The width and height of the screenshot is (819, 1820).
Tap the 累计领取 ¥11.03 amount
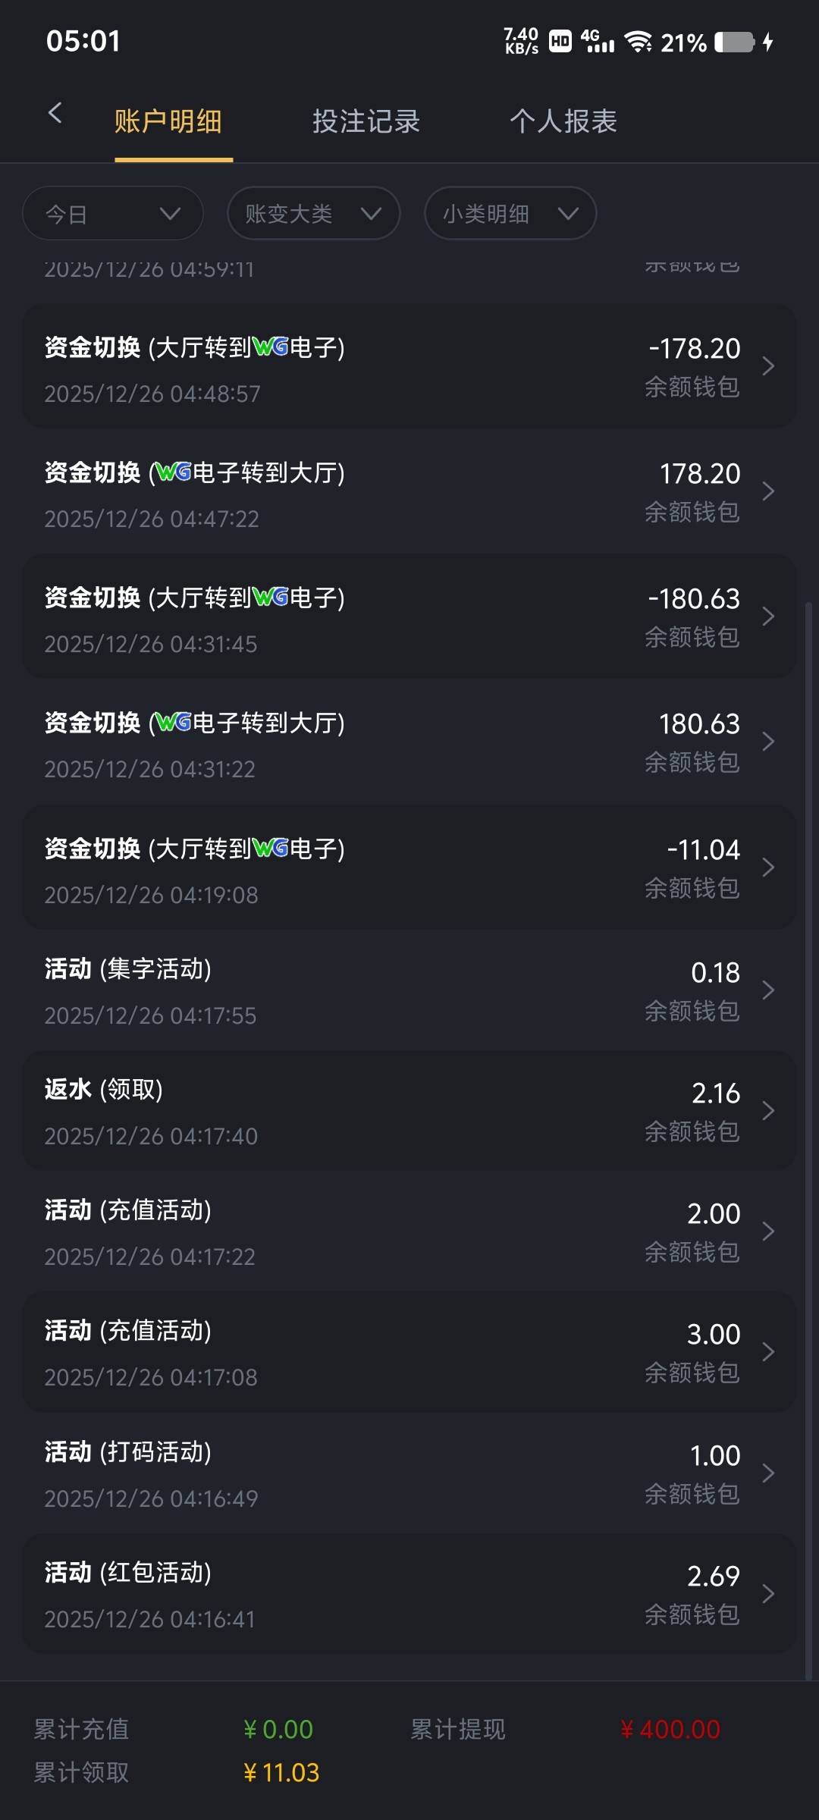click(281, 1773)
